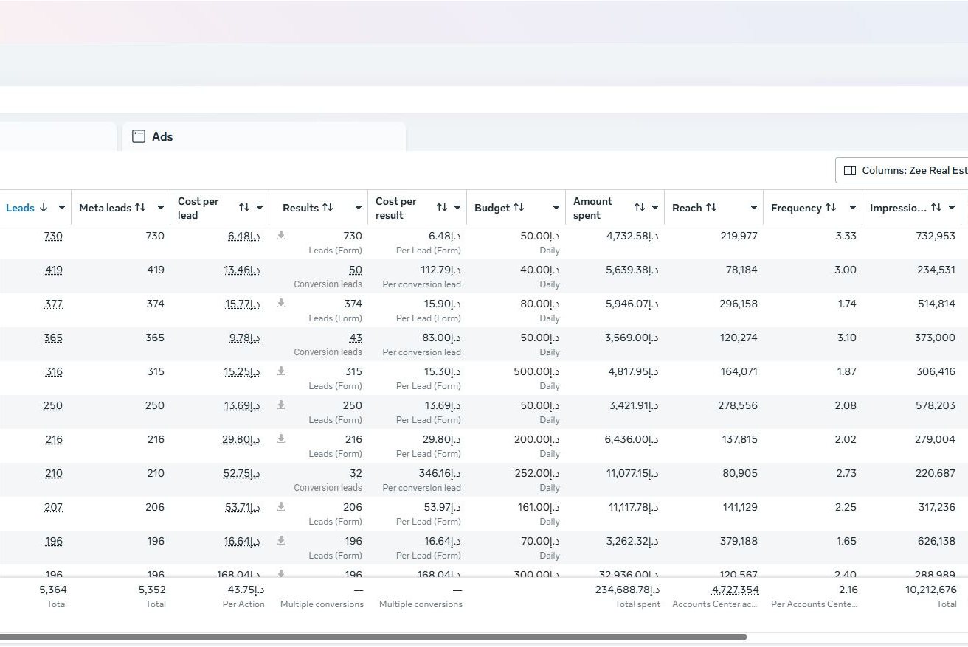Click the horizontal scrollbar thumb

coord(373,637)
